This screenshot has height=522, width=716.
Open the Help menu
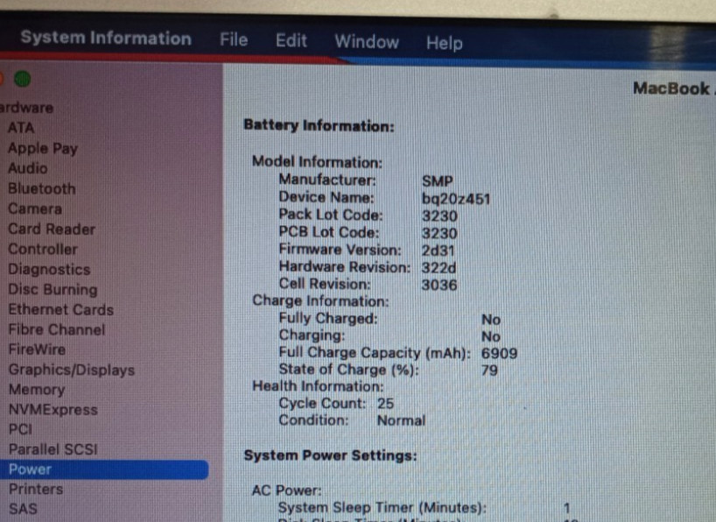point(445,43)
